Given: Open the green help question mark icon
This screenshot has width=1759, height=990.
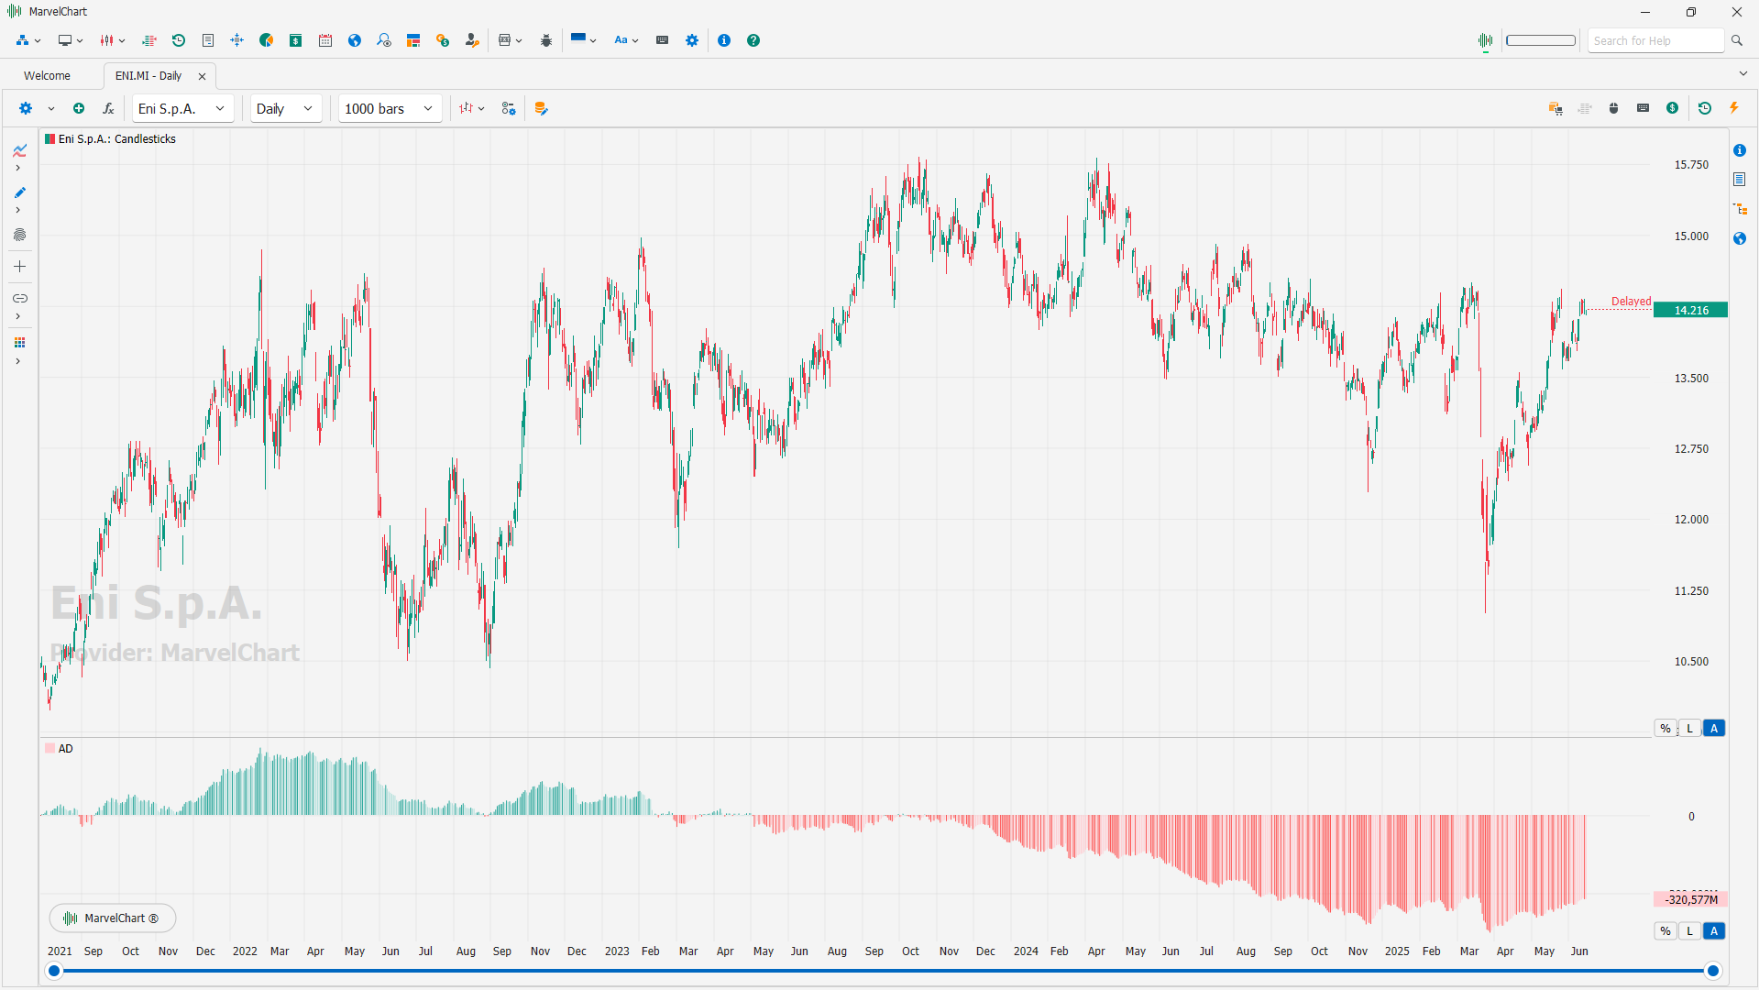Looking at the screenshot, I should pos(753,40).
